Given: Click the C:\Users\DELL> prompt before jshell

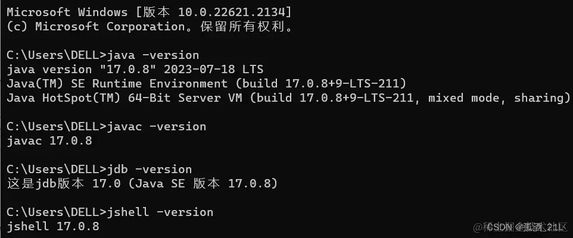Looking at the screenshot, I should pos(57,212).
